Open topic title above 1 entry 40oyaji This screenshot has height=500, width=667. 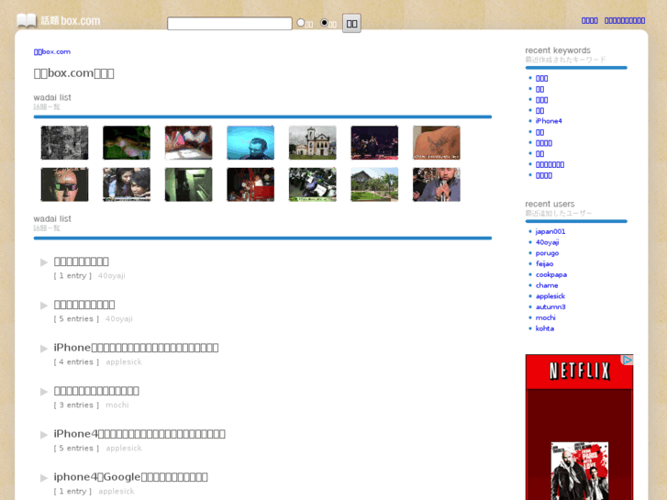(82, 261)
